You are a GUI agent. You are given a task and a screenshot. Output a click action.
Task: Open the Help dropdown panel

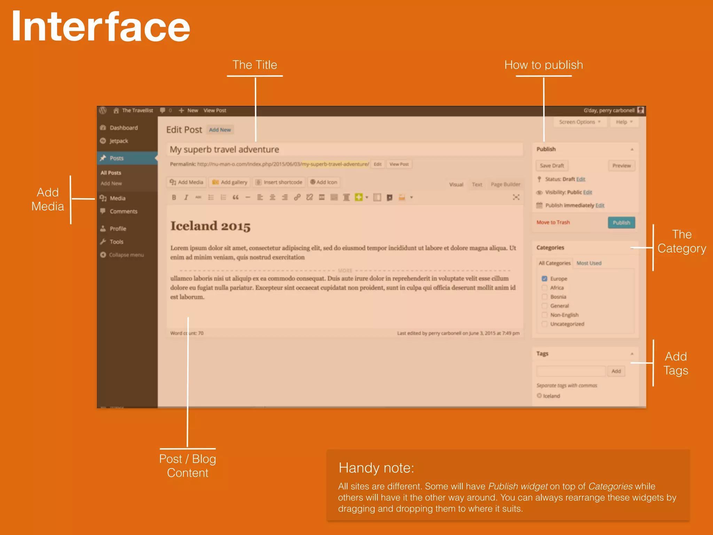pos(624,122)
